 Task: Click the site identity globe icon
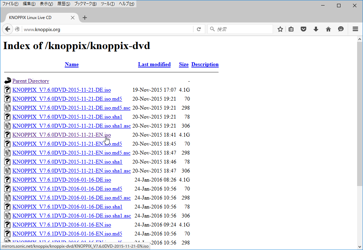[x=17, y=29]
